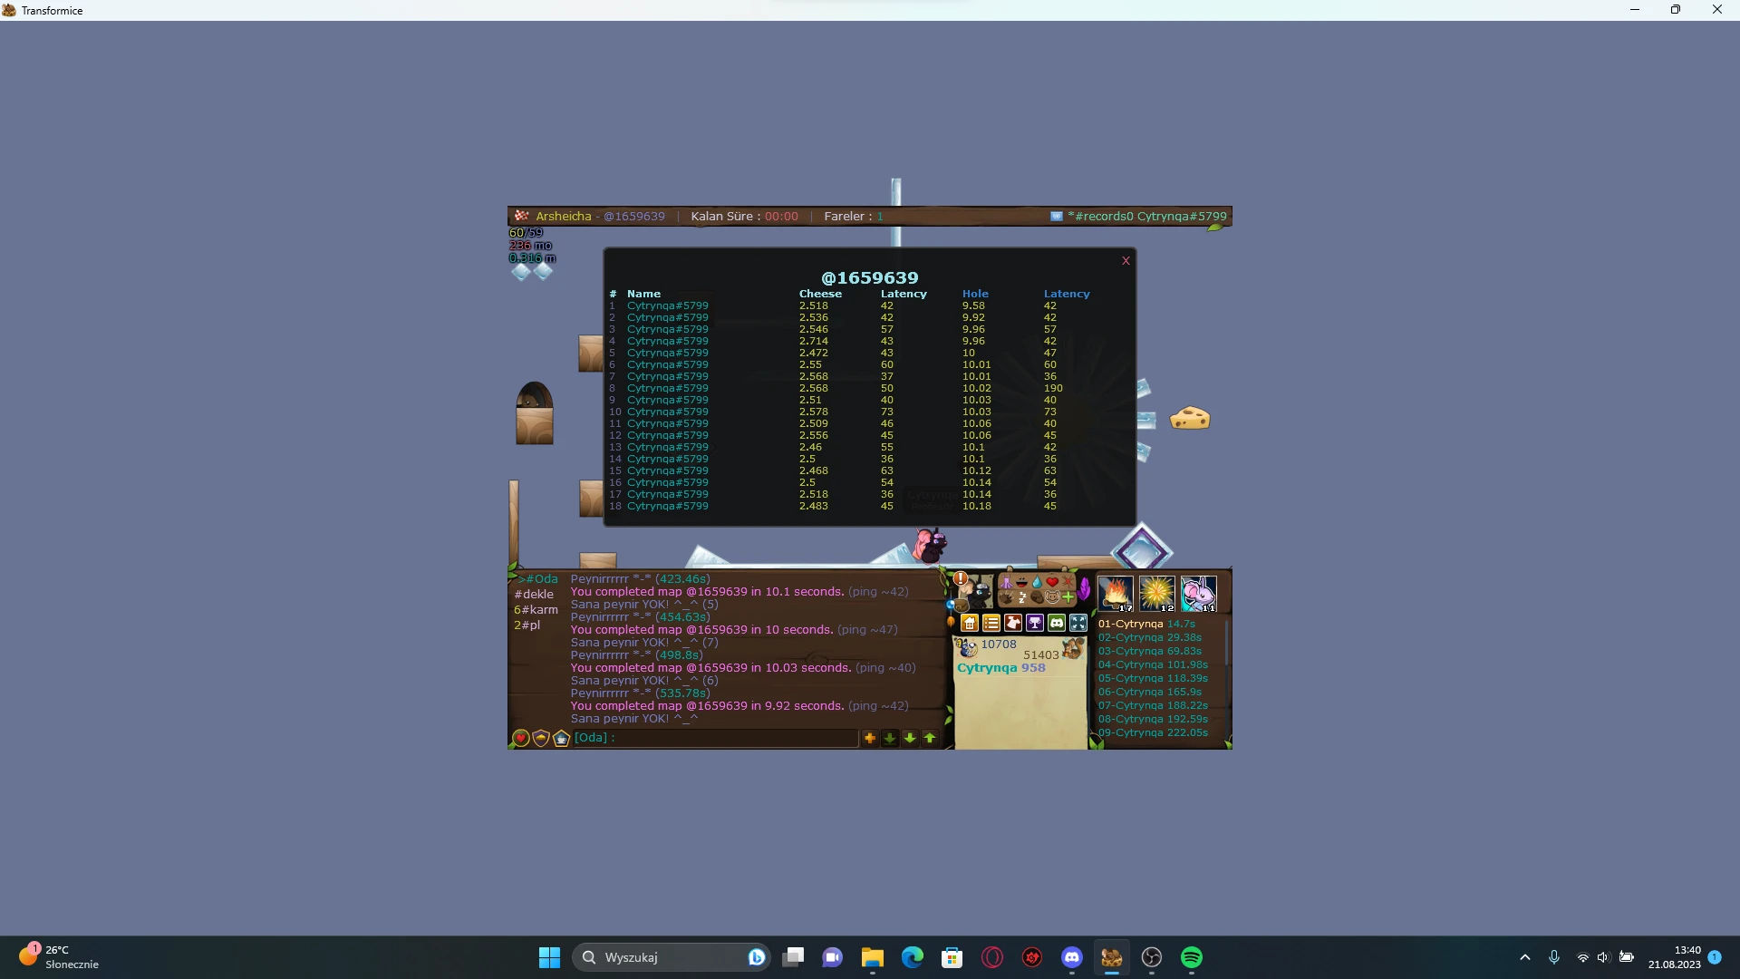Open Opera browser from the taskbar
1740x979 pixels.
coord(991,957)
